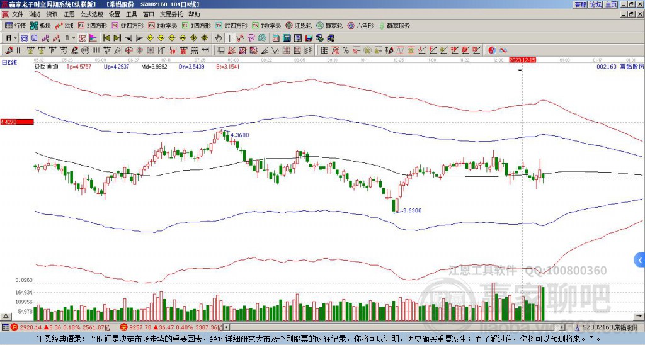
Task: Click the 3.6300 low price label
Action: coord(412,210)
